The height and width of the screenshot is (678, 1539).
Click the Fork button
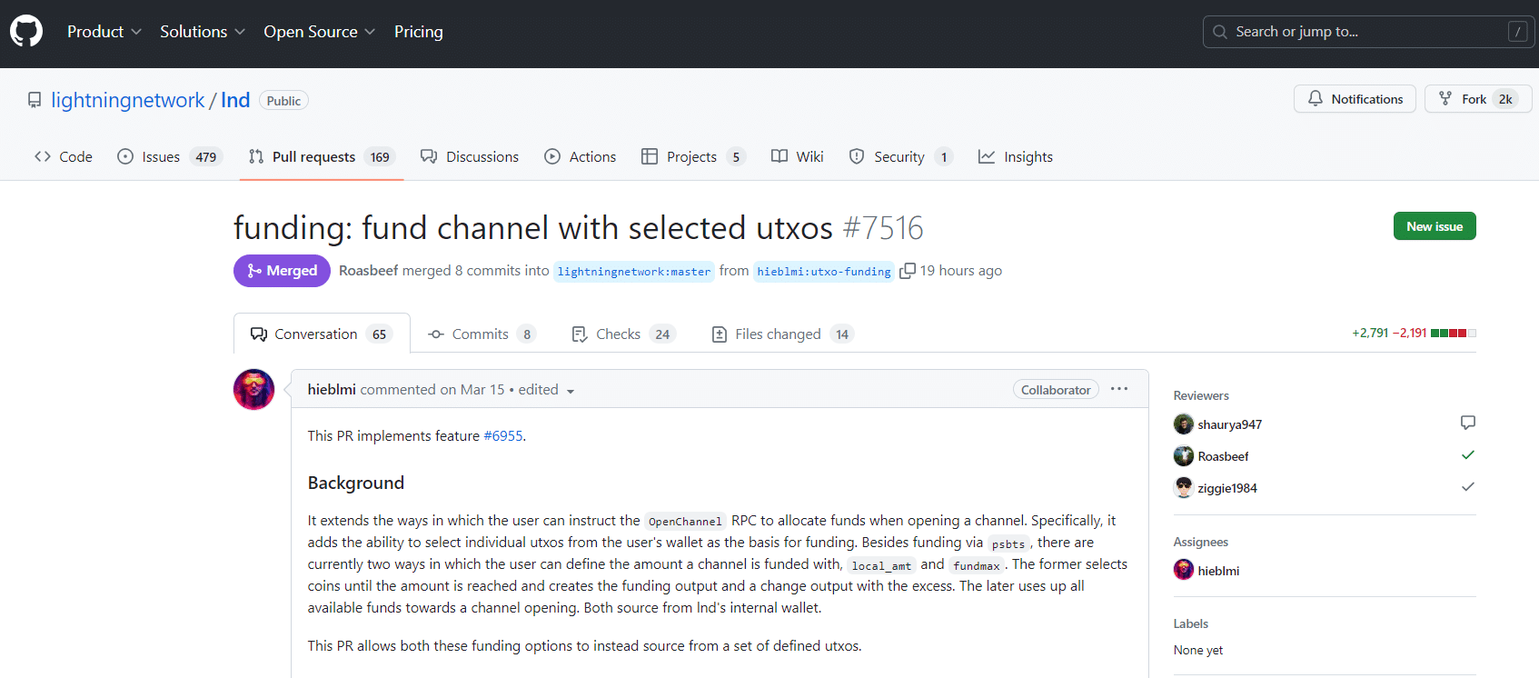[1478, 98]
